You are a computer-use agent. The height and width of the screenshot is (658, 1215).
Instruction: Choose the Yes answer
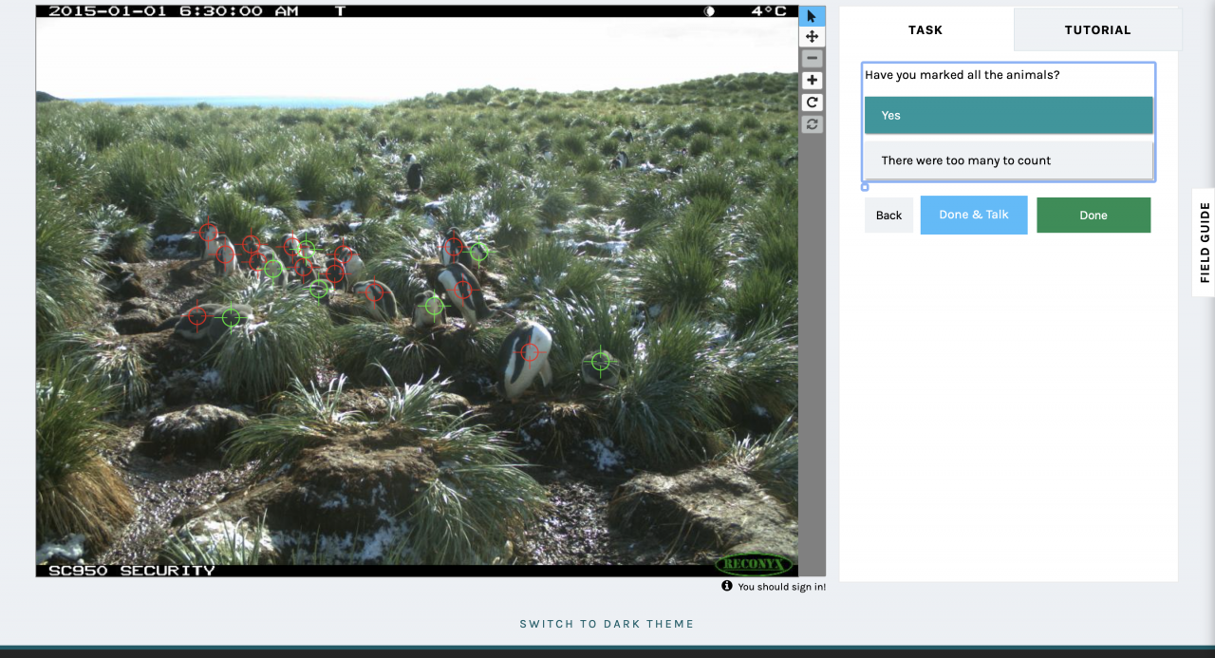pos(1008,115)
